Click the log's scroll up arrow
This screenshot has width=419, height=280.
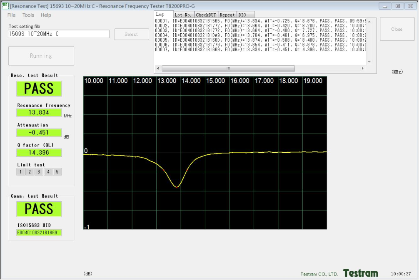point(369,21)
